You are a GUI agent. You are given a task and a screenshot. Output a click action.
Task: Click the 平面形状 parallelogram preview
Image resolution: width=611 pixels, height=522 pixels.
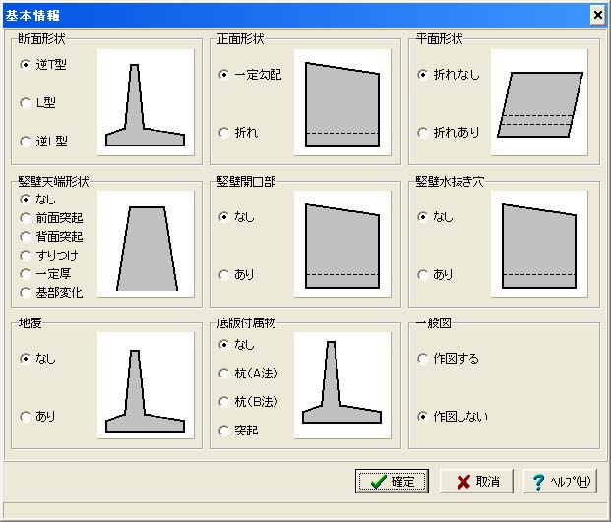coord(539,102)
